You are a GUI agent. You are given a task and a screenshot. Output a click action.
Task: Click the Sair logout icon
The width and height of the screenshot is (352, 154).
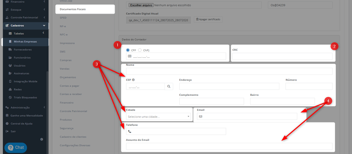click(7, 131)
